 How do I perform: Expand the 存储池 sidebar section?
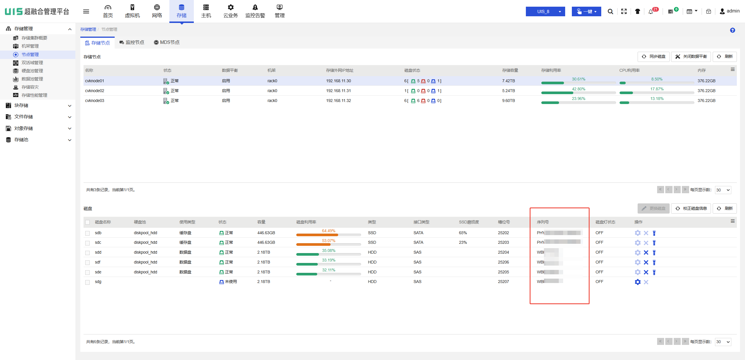point(70,140)
